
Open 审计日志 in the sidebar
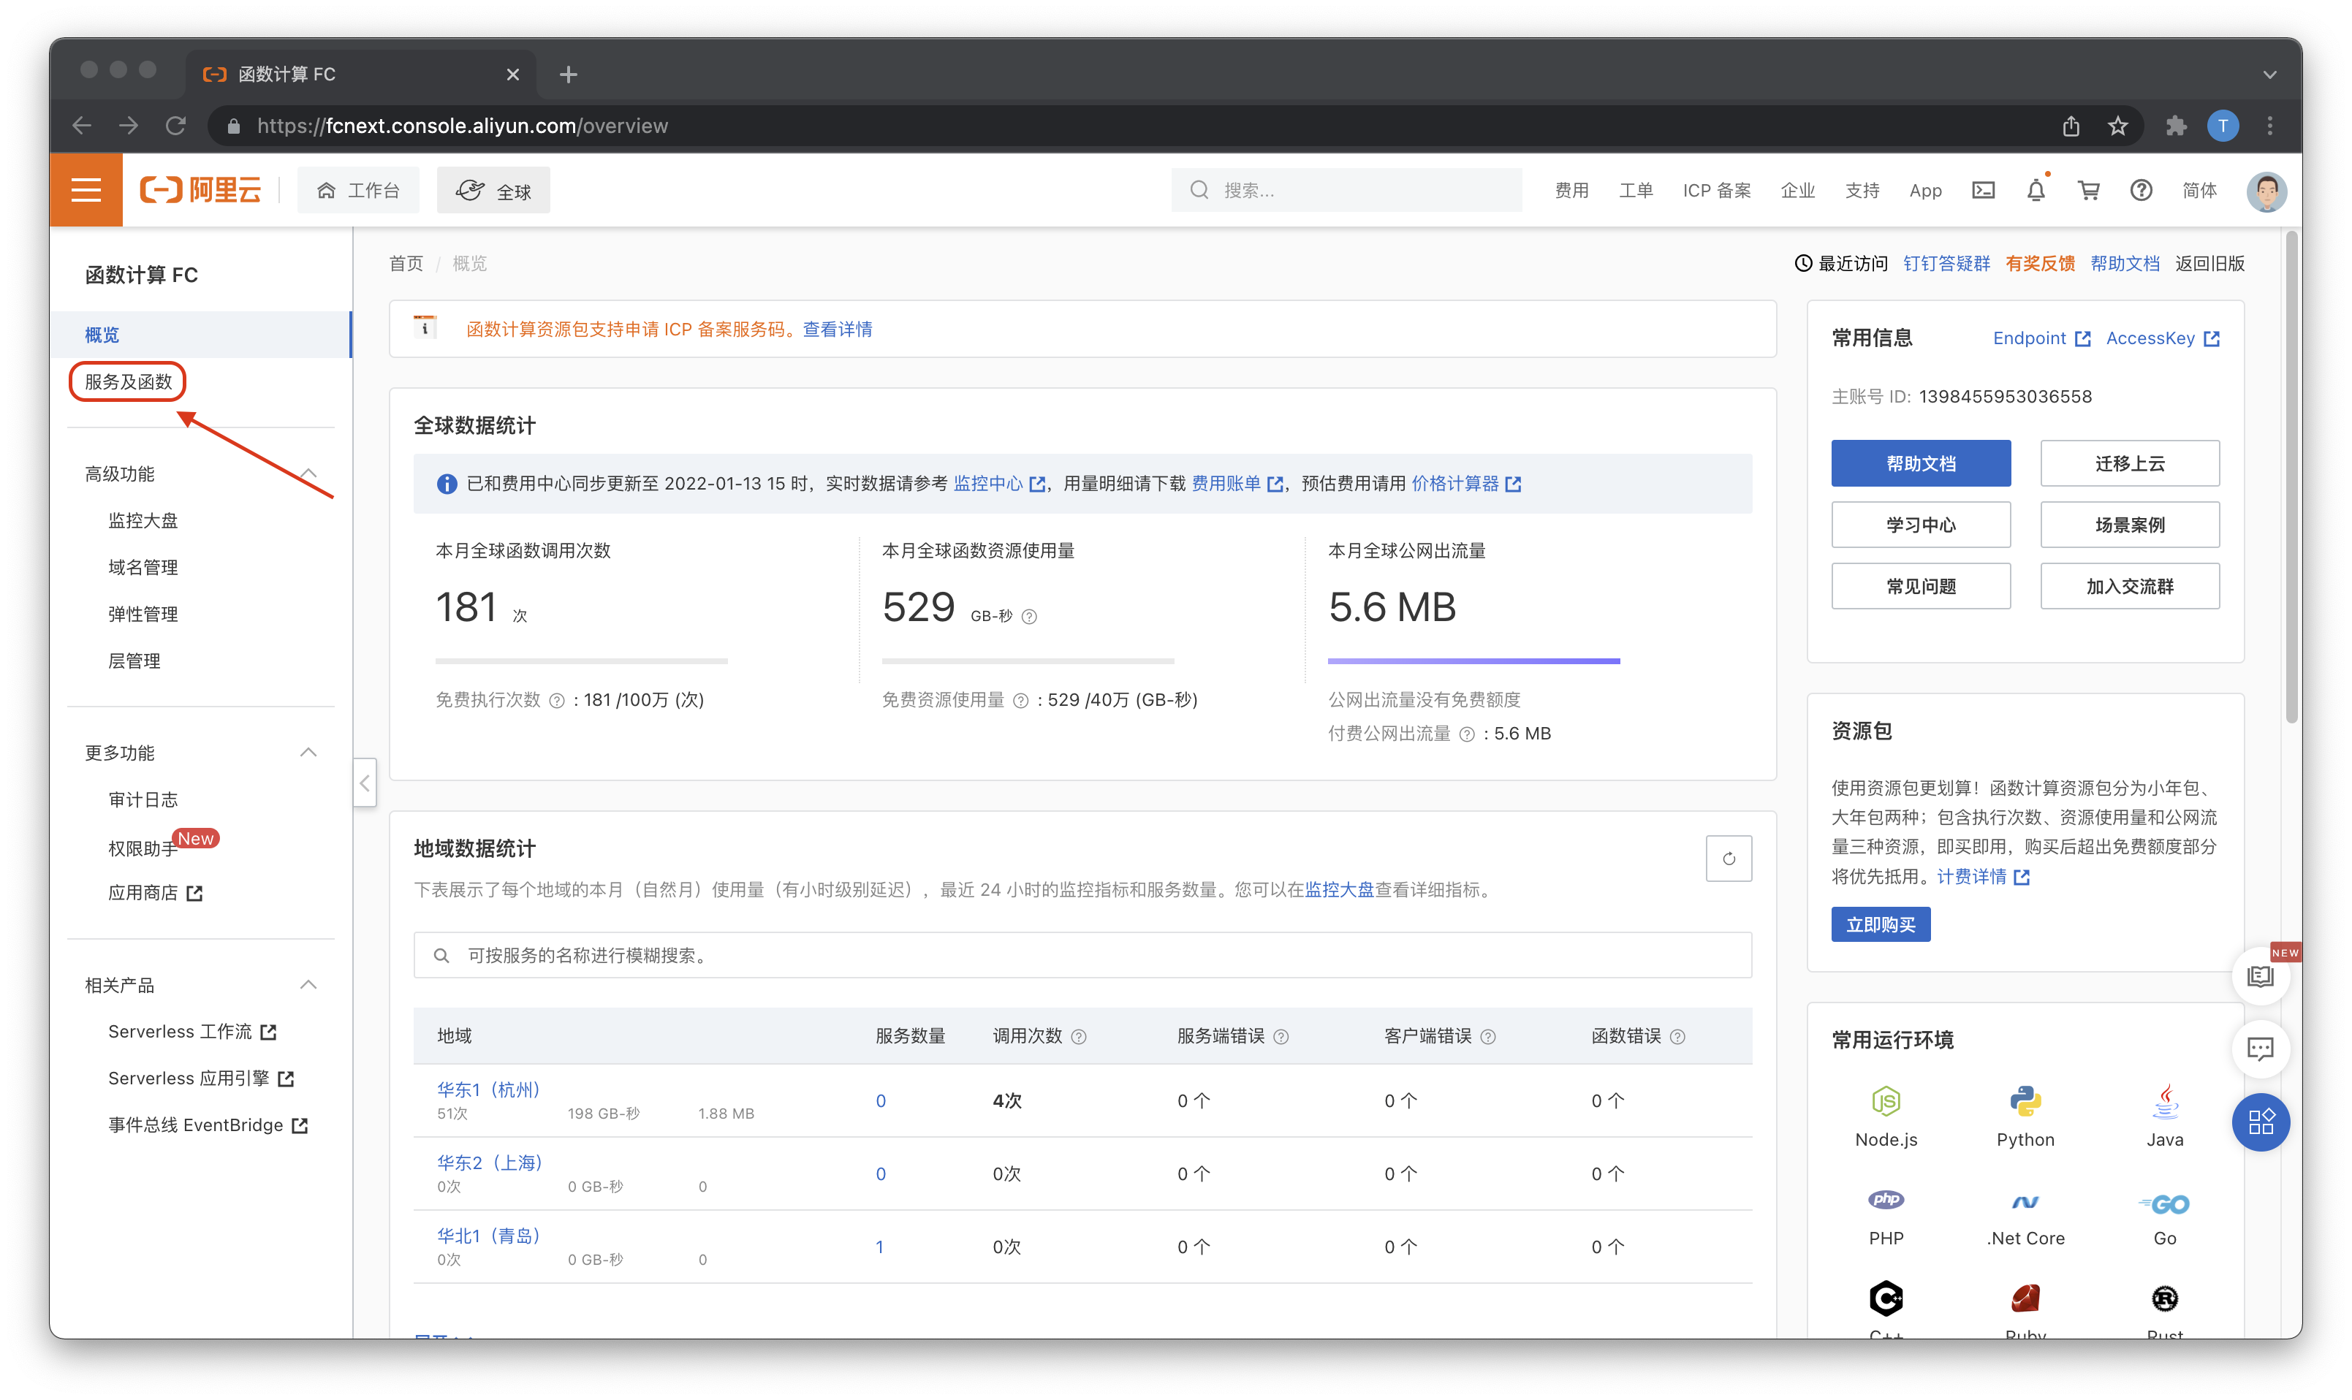143,800
